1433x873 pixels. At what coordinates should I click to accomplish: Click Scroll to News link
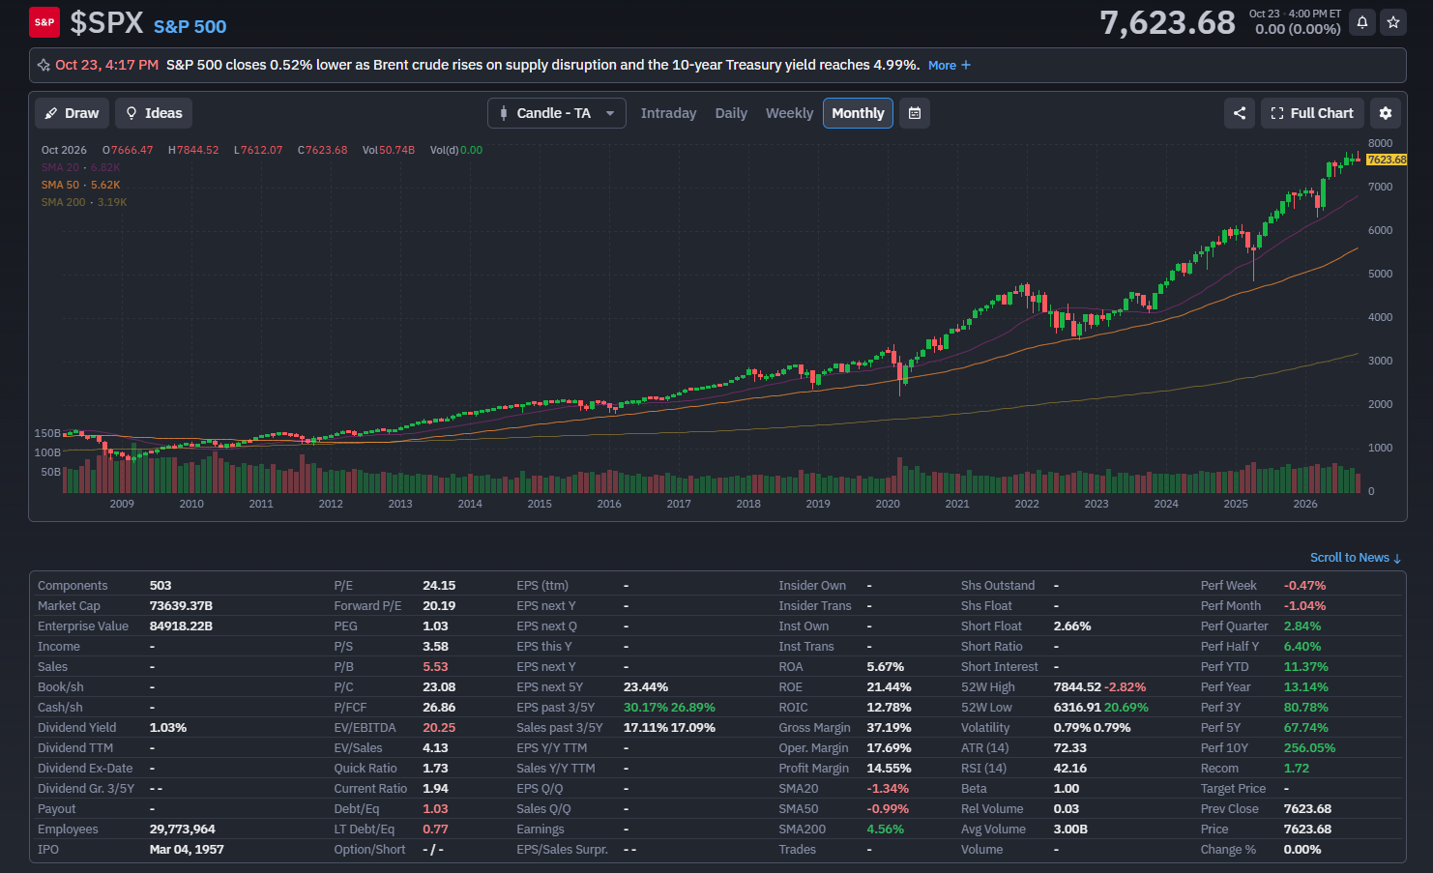point(1356,558)
